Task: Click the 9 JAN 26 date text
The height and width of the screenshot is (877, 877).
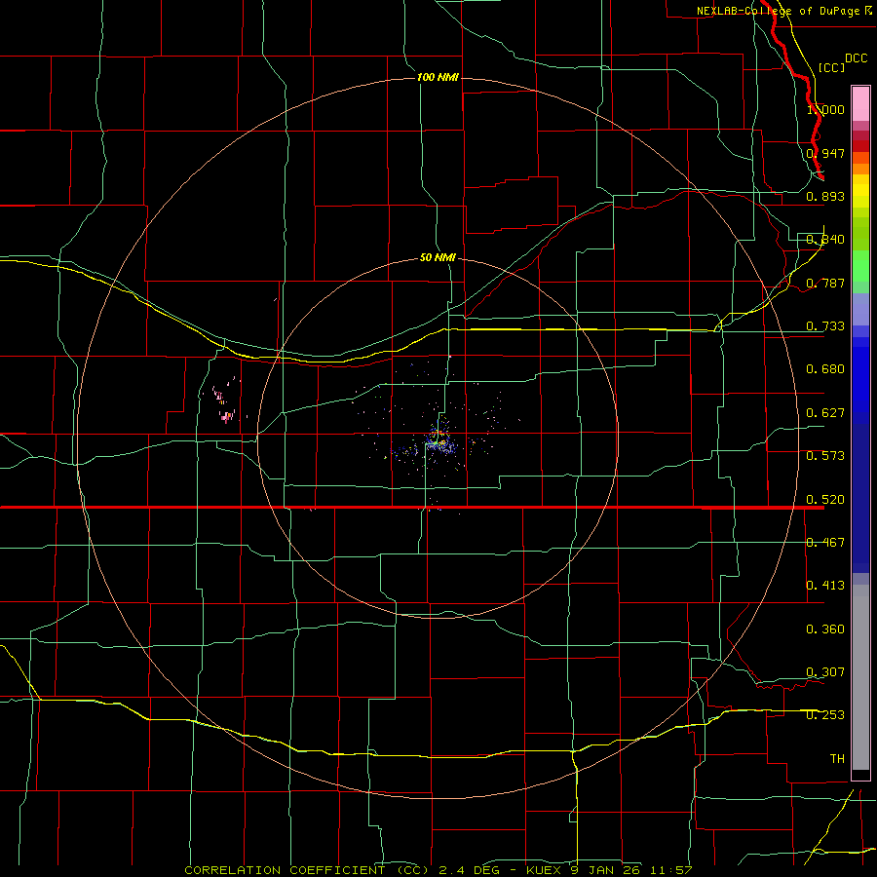Action: coord(604,870)
